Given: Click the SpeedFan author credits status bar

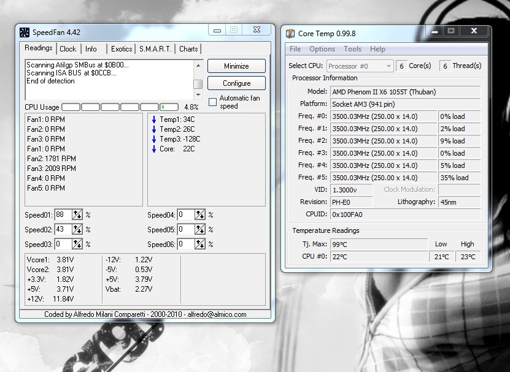Looking at the screenshot, I should pos(145,314).
